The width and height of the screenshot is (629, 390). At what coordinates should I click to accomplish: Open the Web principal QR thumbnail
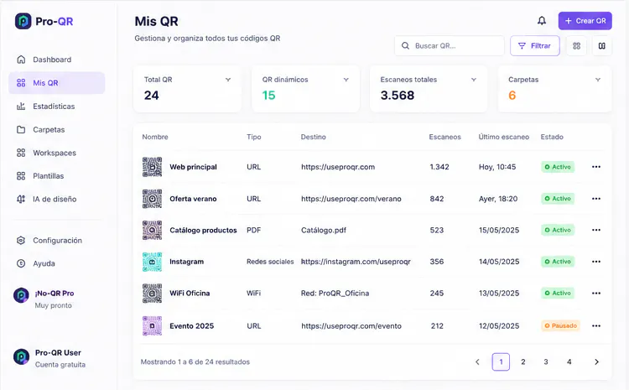tap(152, 167)
